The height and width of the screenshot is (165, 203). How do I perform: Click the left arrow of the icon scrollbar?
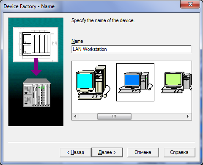(x=75, y=116)
